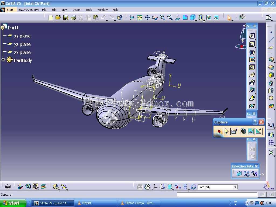Screen dimensions: 276x207
Task: Click the Swap visible space icon
Action: (x=216, y=18)
